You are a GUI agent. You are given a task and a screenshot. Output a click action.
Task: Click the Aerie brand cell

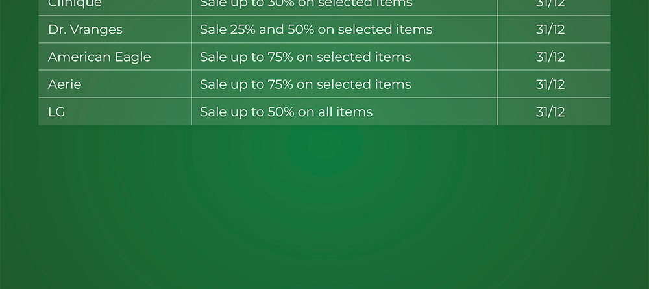coord(65,84)
